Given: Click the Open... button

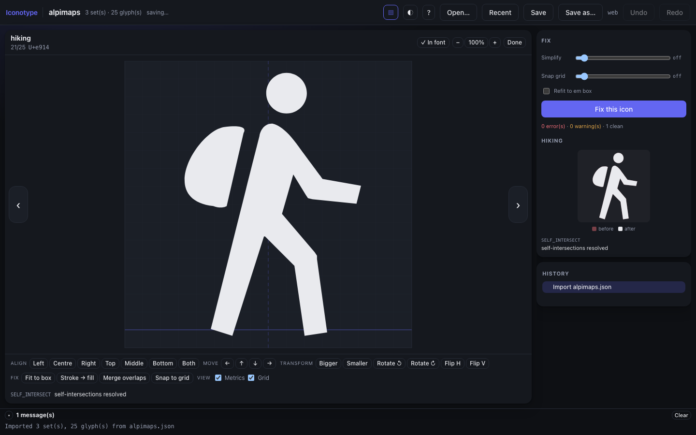Looking at the screenshot, I should pos(458,13).
